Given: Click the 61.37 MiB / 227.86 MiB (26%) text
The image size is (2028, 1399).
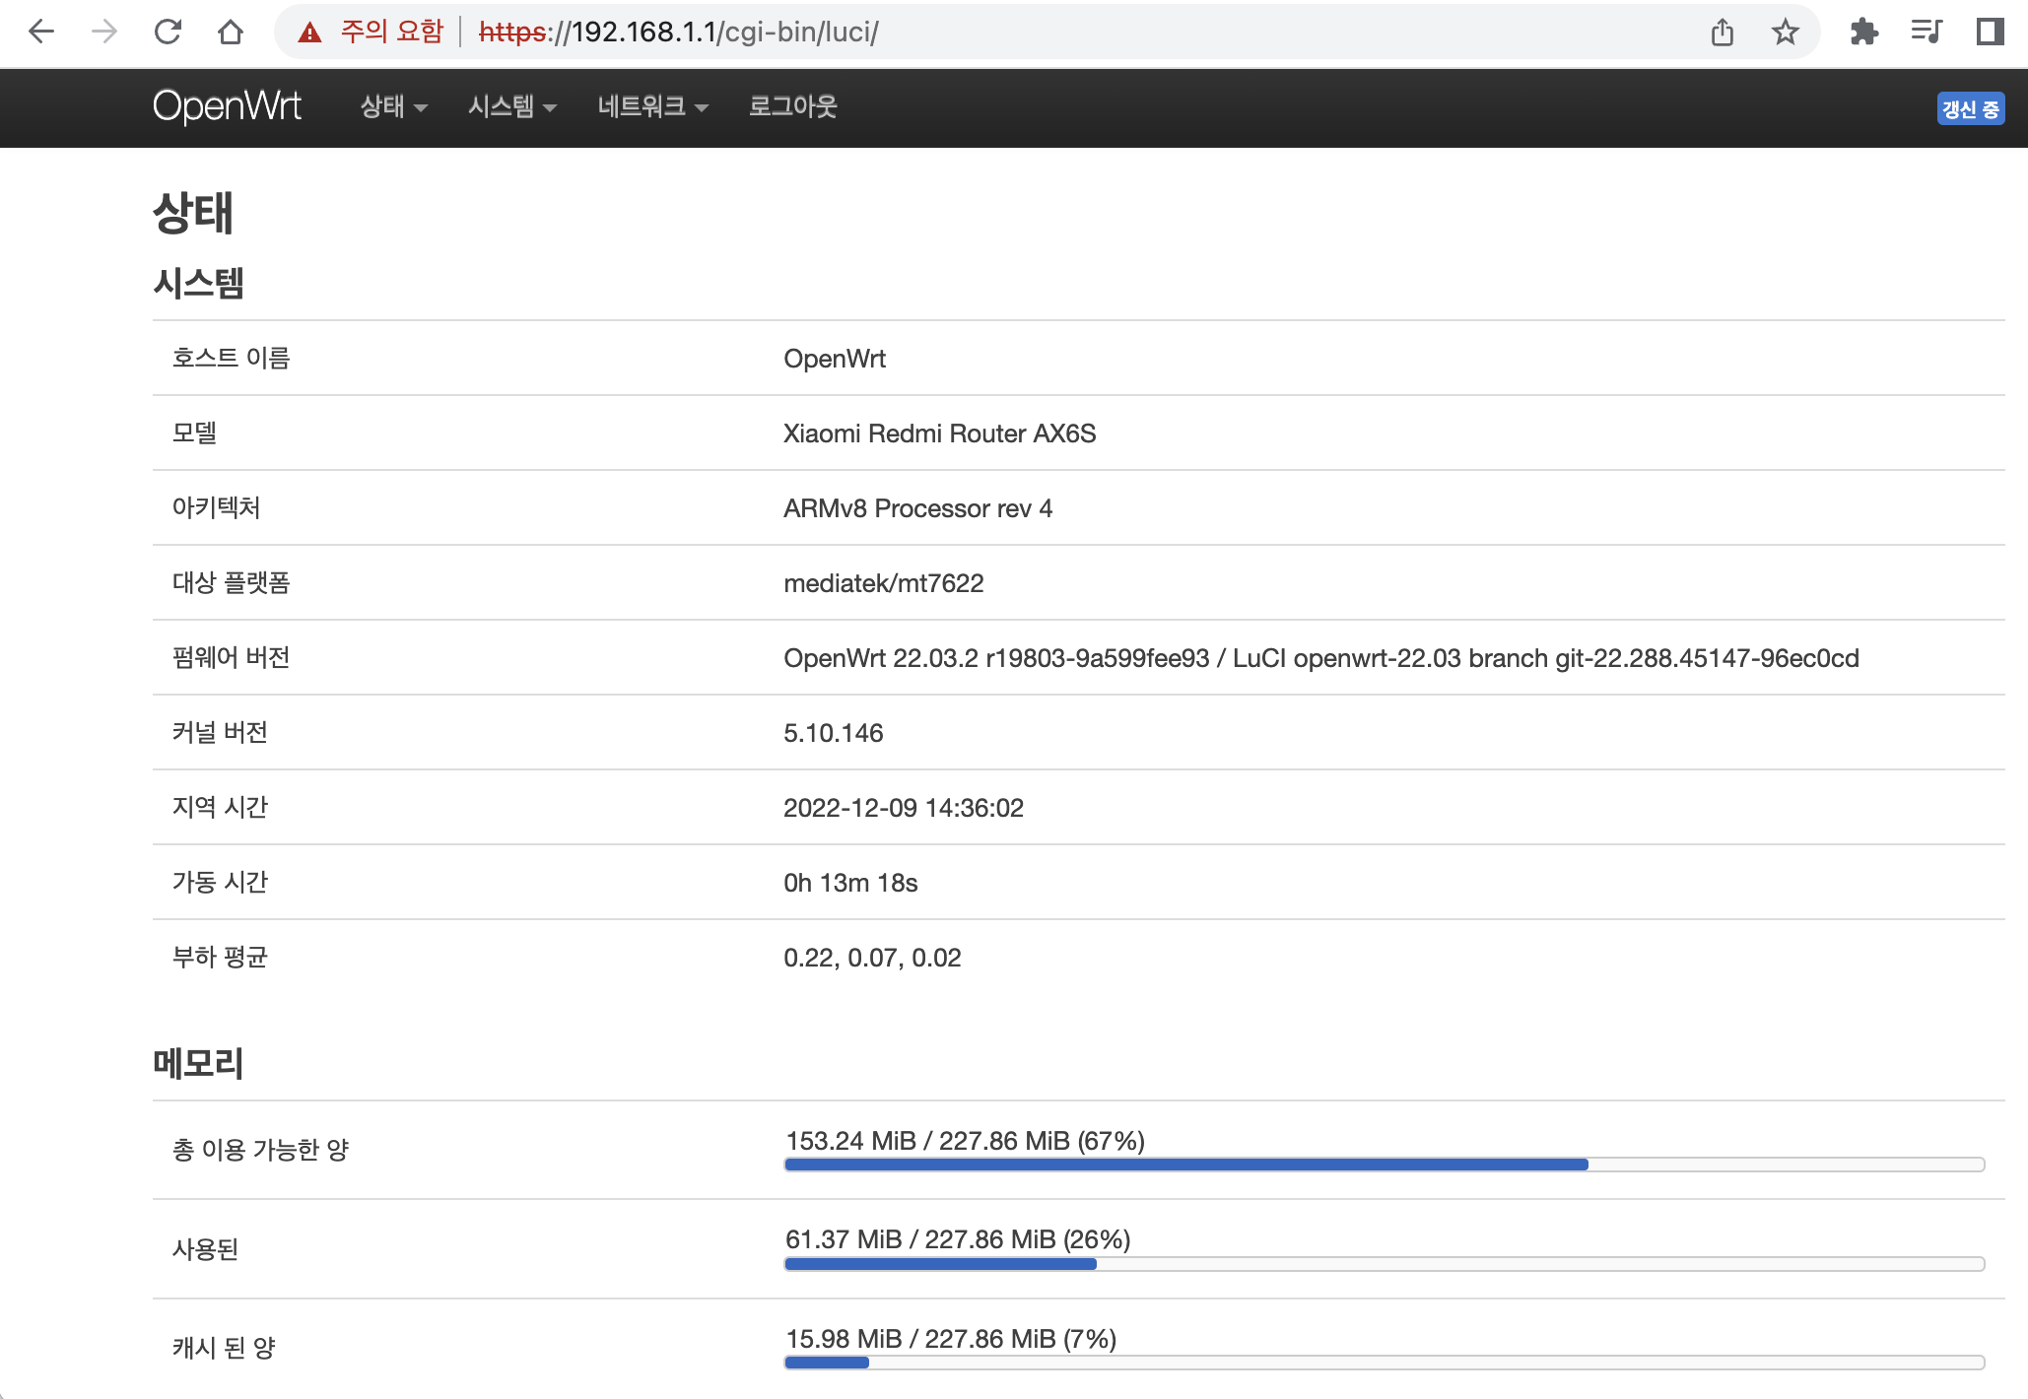Looking at the screenshot, I should pos(958,1239).
